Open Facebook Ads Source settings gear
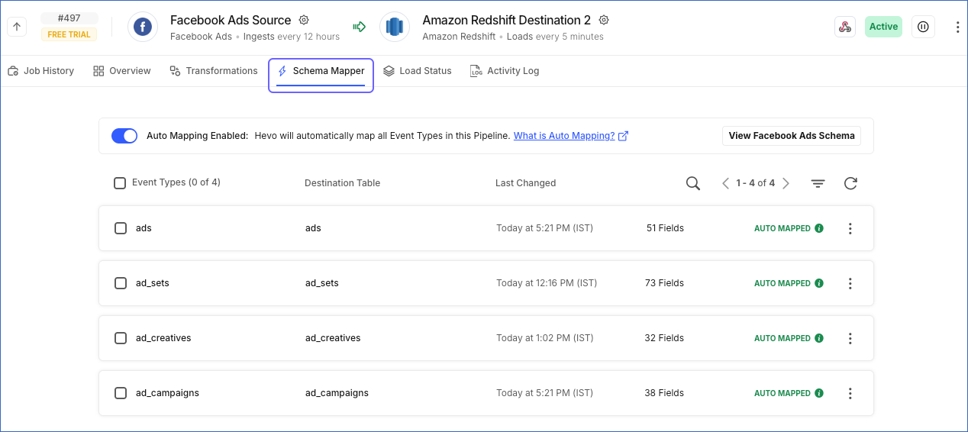This screenshot has width=968, height=432. pyautogui.click(x=304, y=20)
